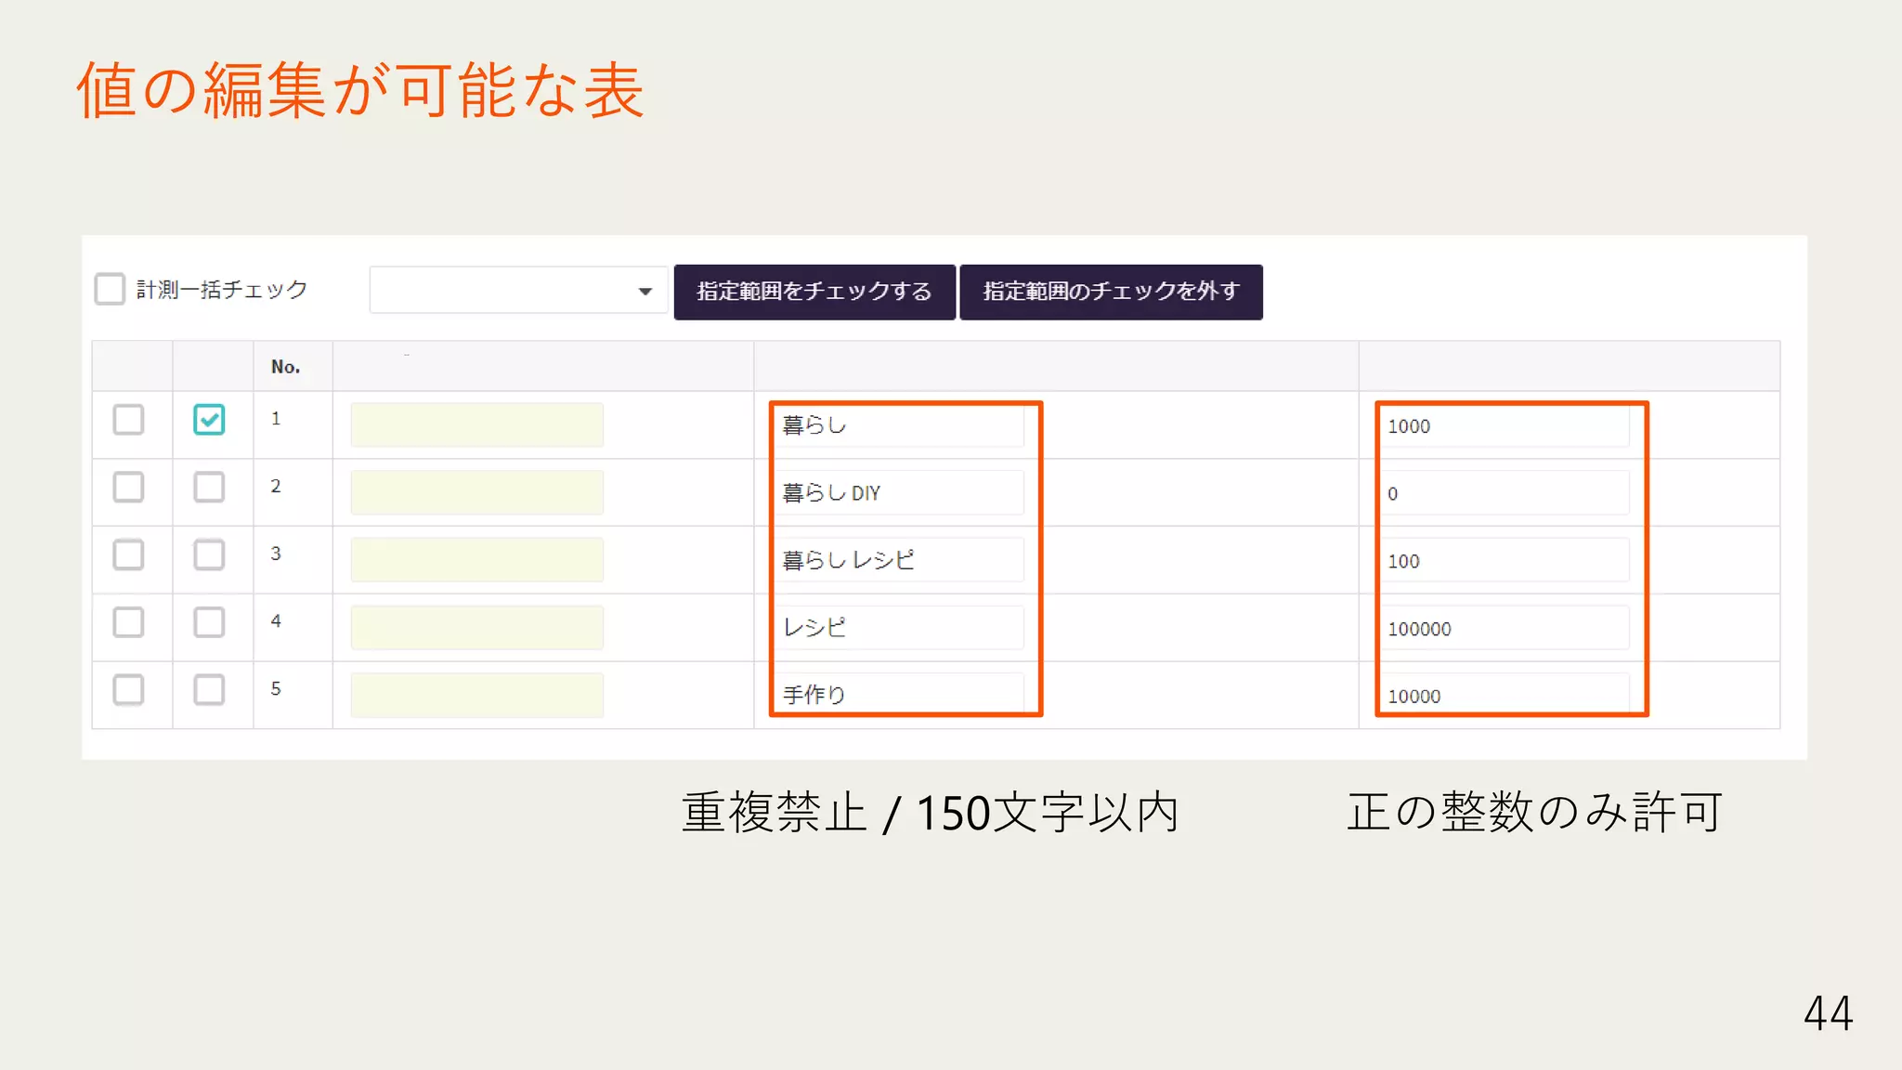Image resolution: width=1902 pixels, height=1070 pixels.
Task: Edit the 暮らし DIY text field
Action: (x=899, y=492)
